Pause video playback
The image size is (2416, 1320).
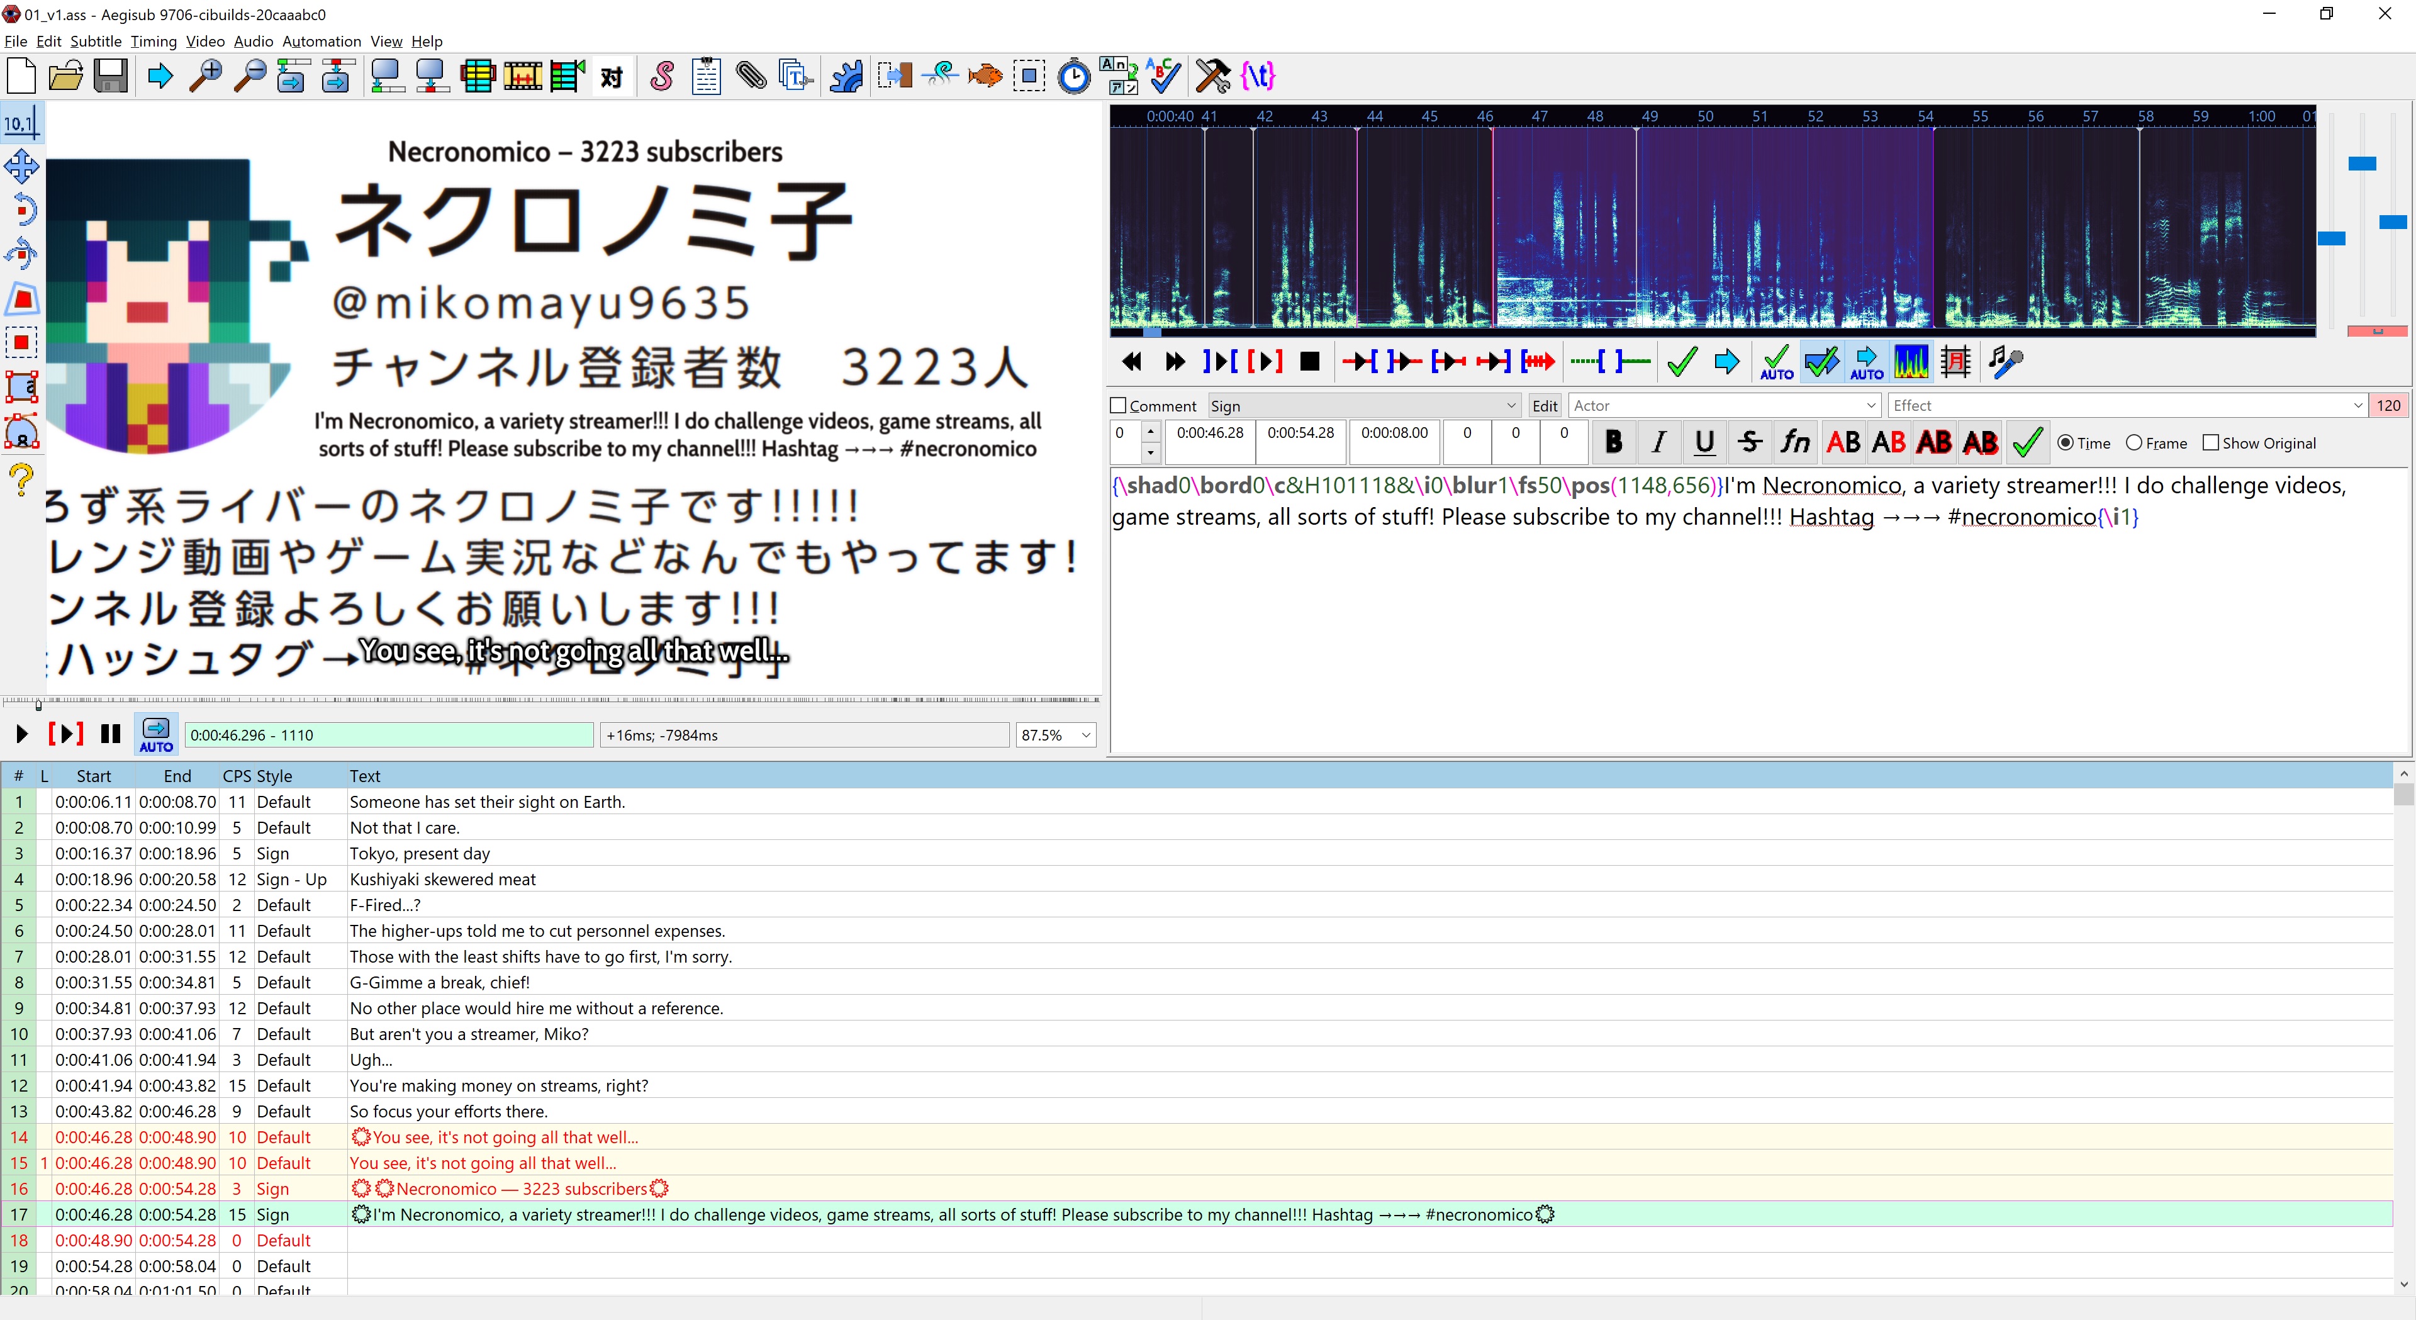click(111, 735)
